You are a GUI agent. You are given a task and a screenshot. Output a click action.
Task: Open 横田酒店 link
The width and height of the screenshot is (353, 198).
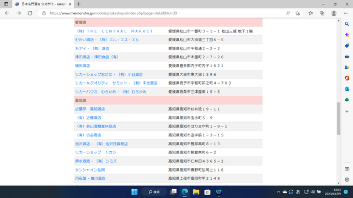(x=82, y=66)
